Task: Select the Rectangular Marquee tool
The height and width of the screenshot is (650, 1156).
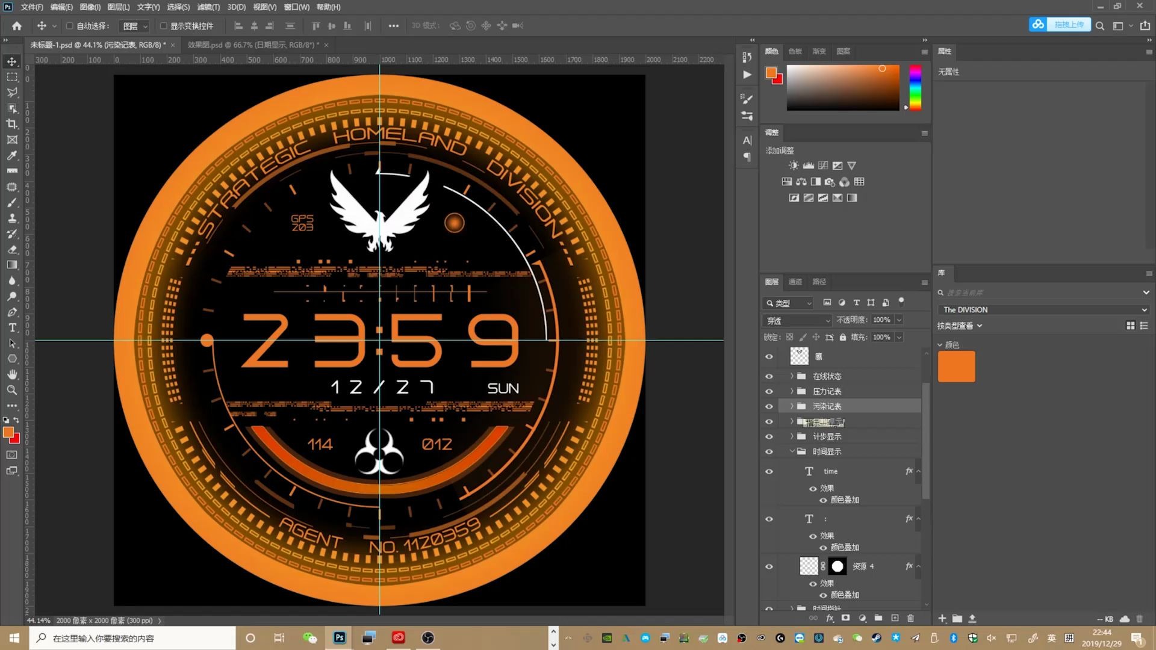Action: (x=12, y=77)
